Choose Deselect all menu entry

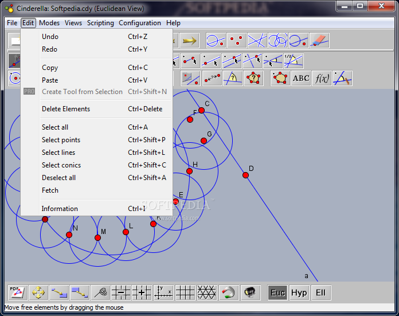(96, 177)
